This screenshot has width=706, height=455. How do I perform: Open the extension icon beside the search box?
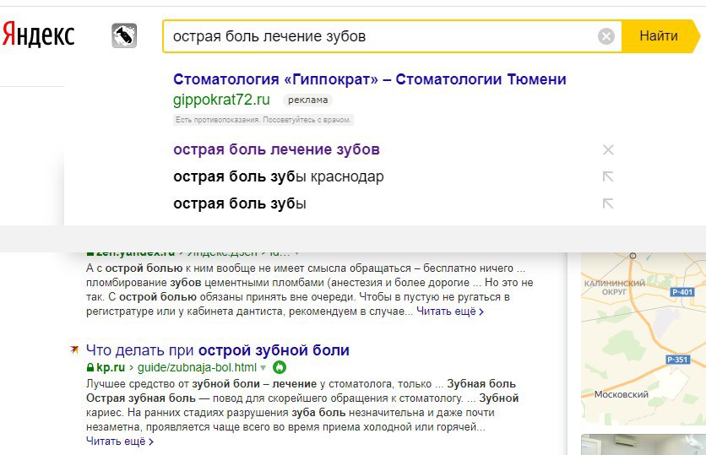click(x=124, y=35)
